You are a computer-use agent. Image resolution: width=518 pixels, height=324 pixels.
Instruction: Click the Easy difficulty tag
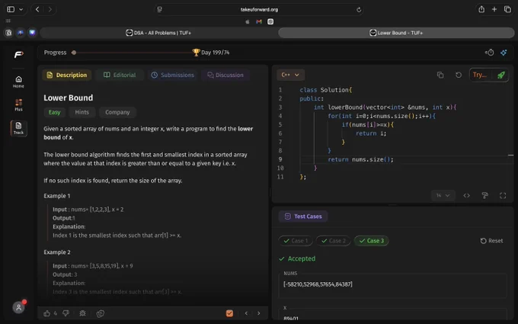click(55, 112)
